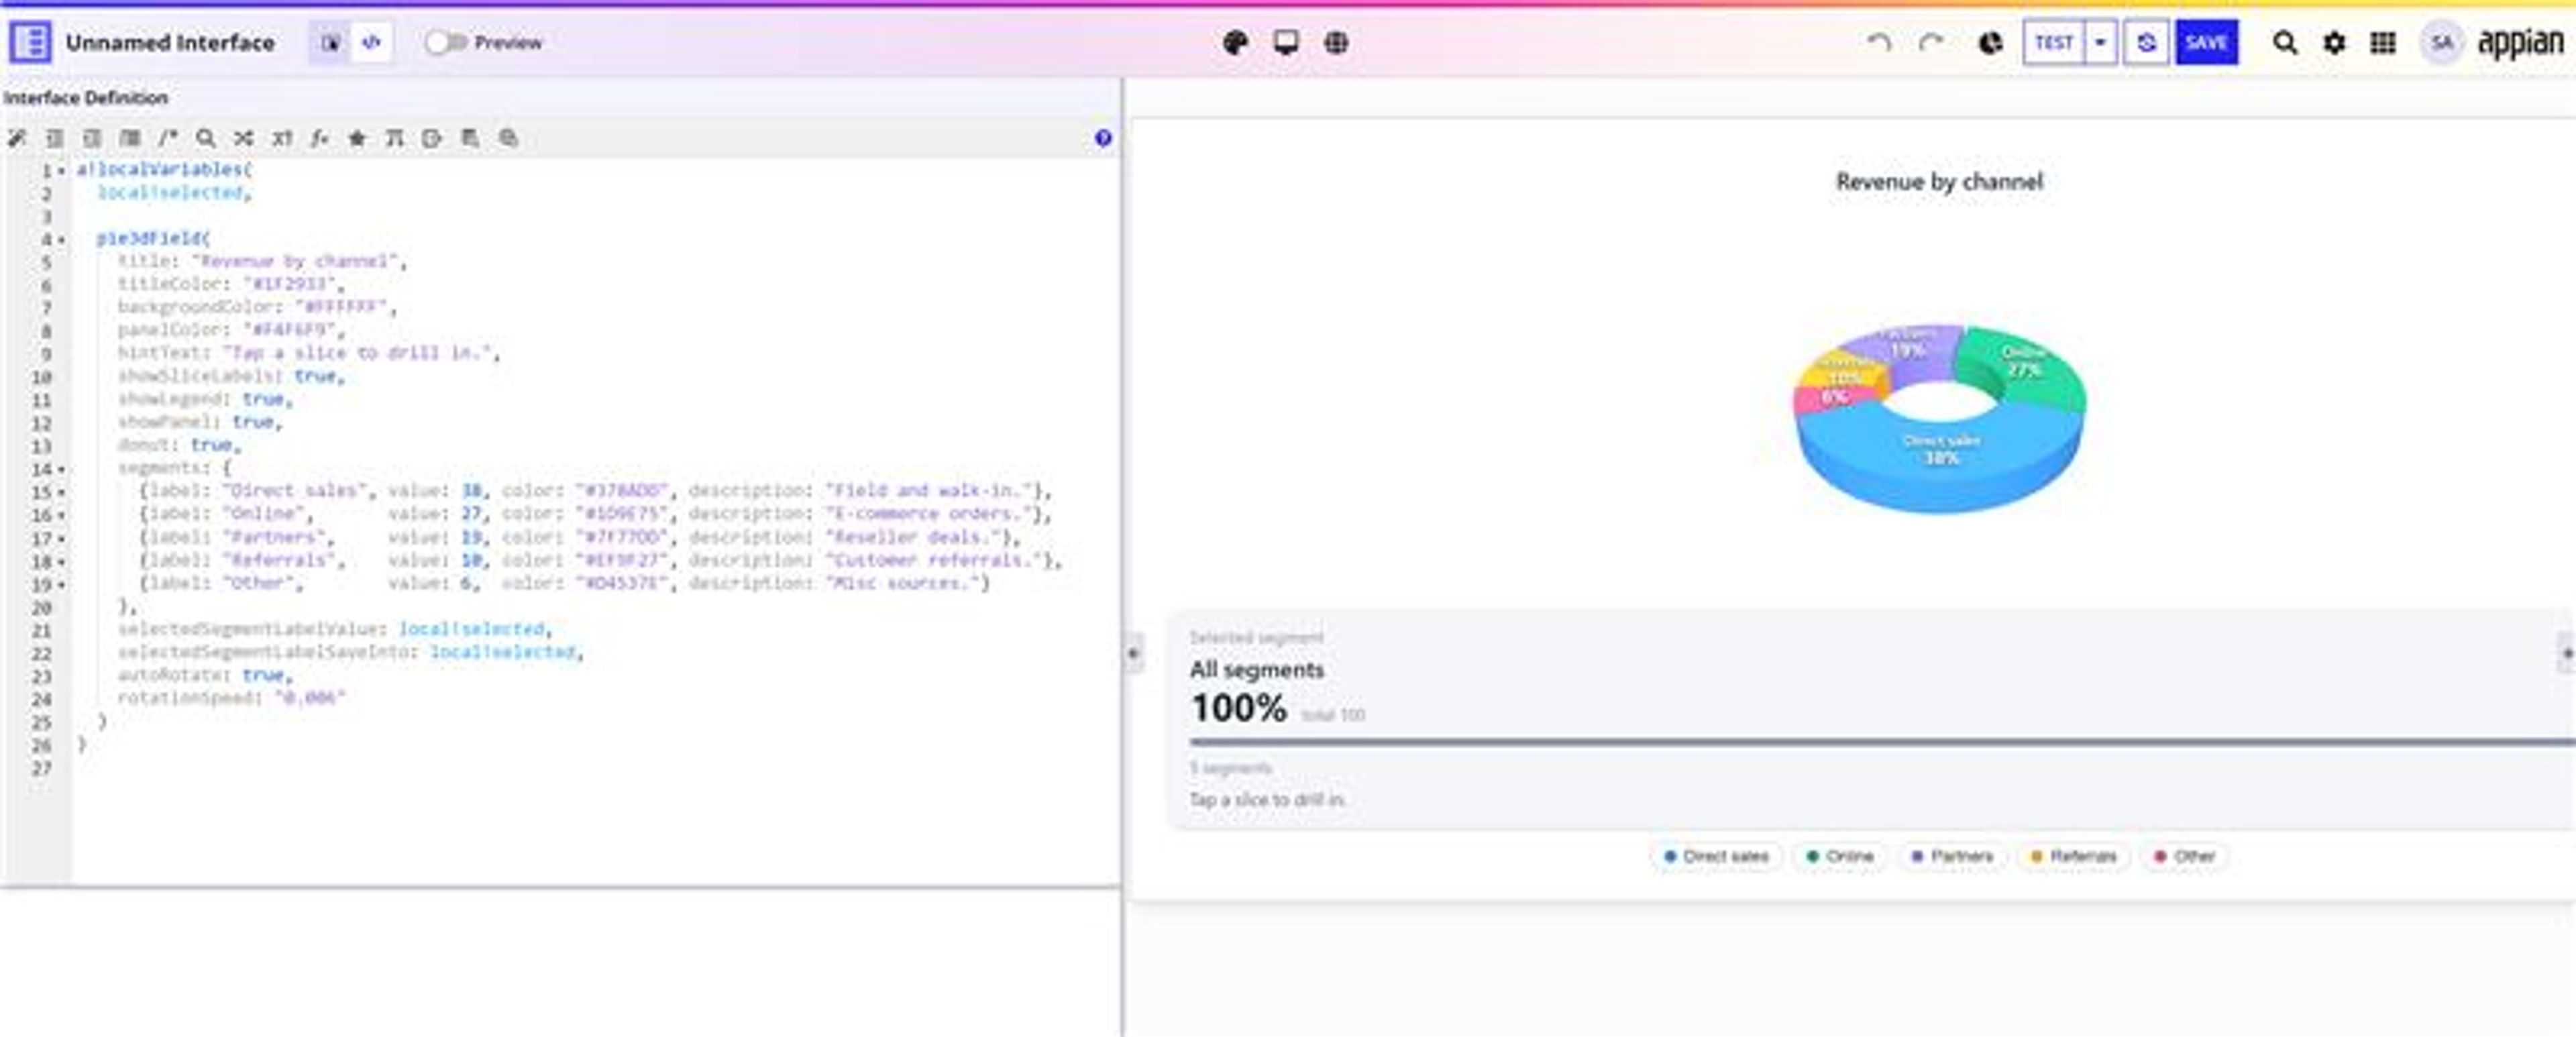Click the function fx toolbar icon
Viewport: 2576px width, 1037px height.
319,138
